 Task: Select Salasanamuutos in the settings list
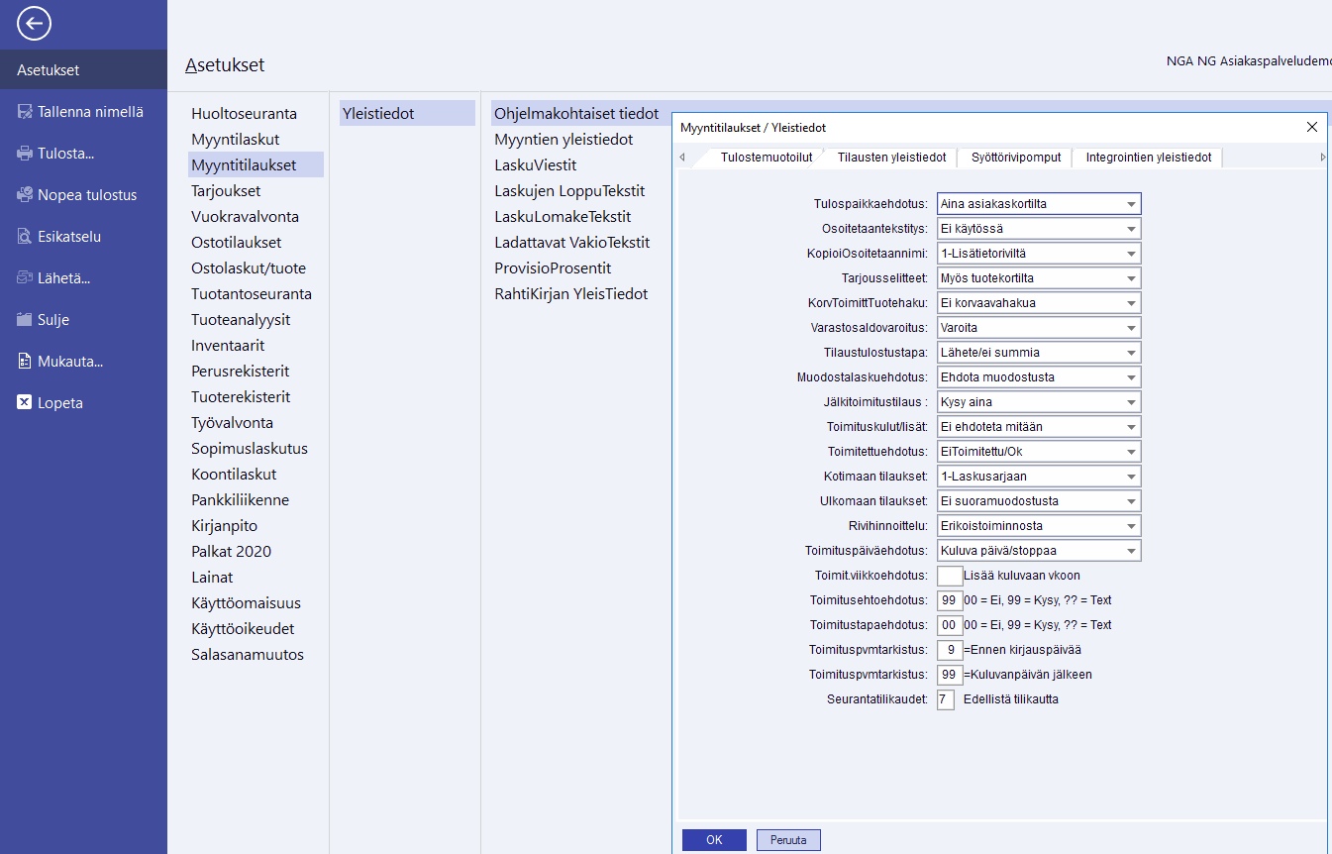coord(256,655)
